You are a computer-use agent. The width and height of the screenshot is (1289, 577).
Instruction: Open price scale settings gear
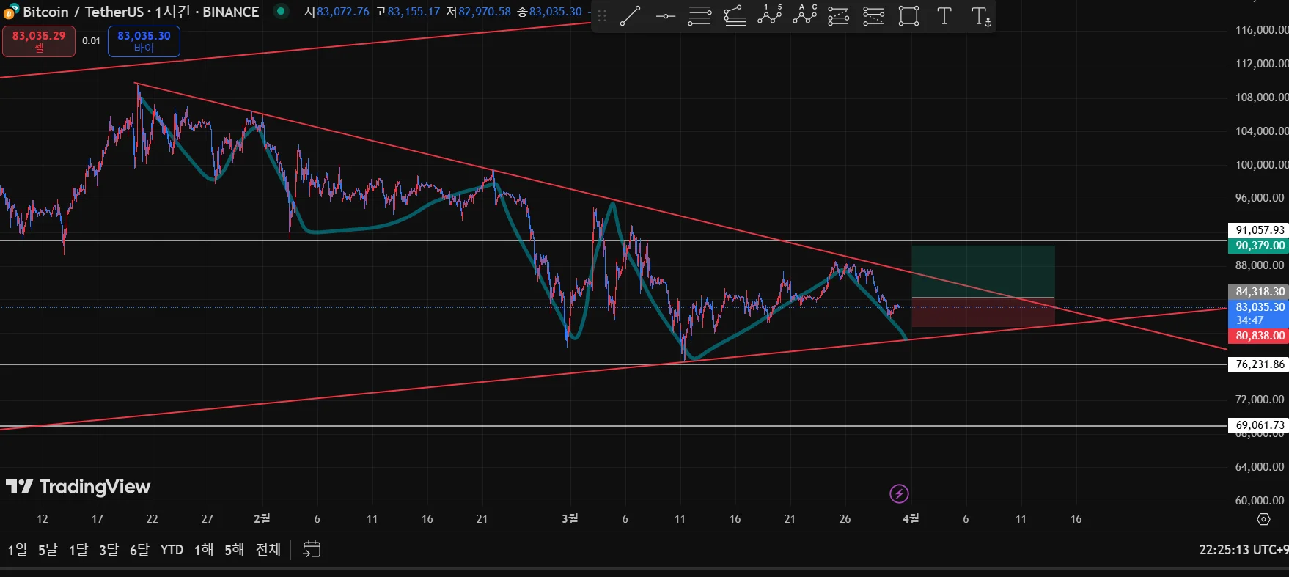click(1263, 519)
